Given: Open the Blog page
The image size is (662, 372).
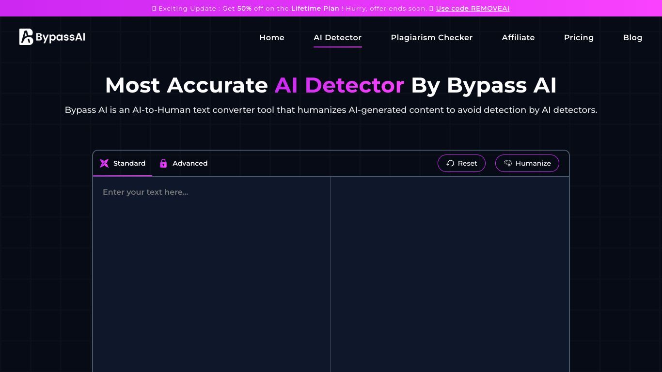Looking at the screenshot, I should (633, 37).
